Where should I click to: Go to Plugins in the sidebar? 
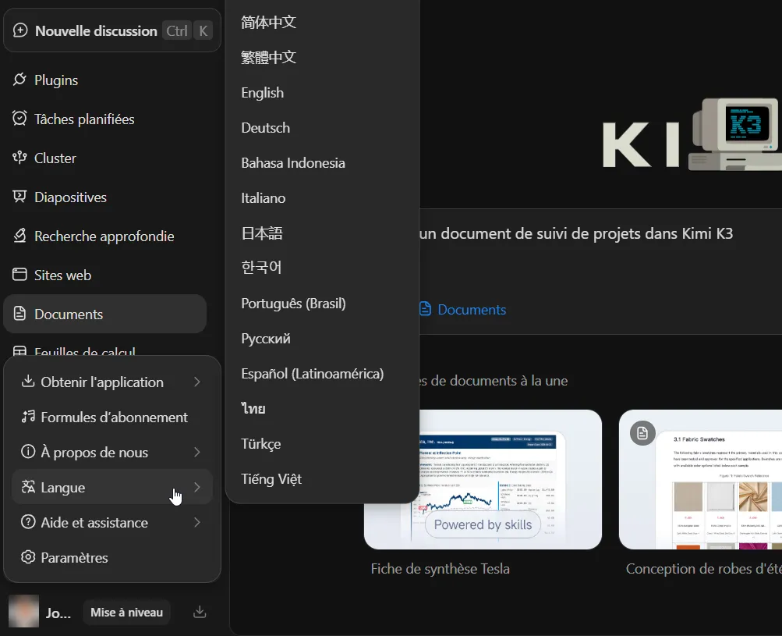[104, 80]
